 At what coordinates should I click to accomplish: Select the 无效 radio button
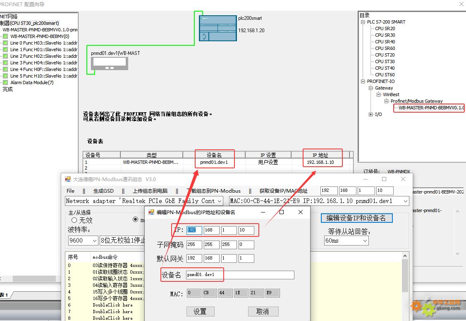click(x=74, y=220)
